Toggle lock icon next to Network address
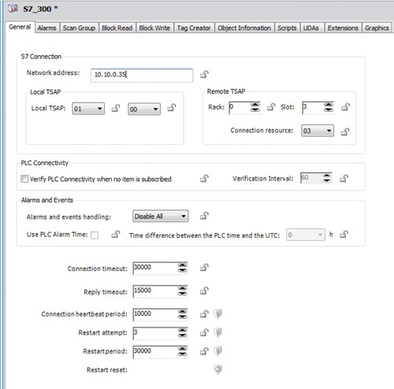 click(x=204, y=74)
